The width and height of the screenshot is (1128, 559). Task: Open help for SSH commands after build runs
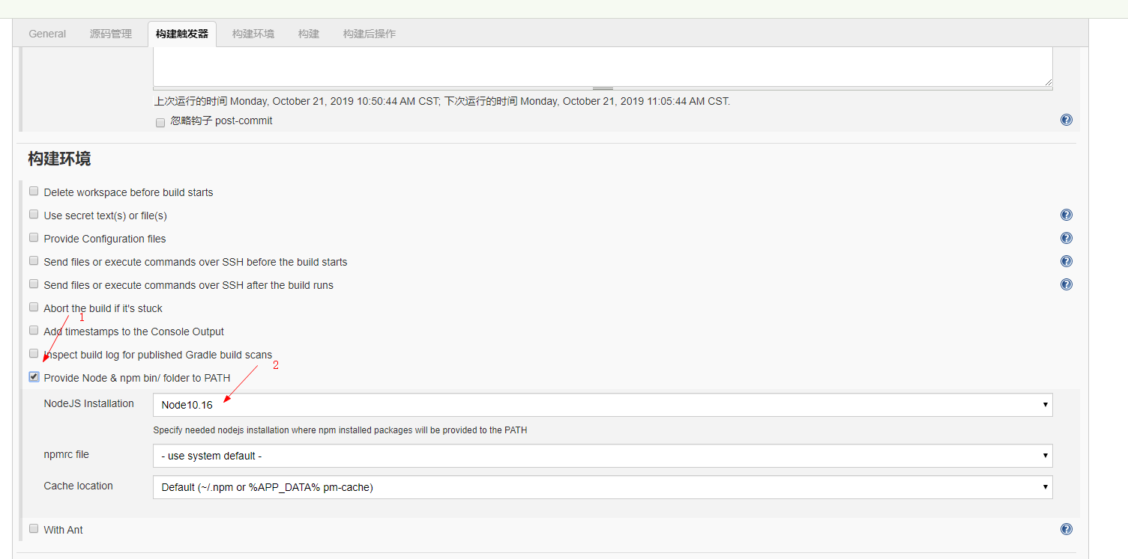(1066, 284)
